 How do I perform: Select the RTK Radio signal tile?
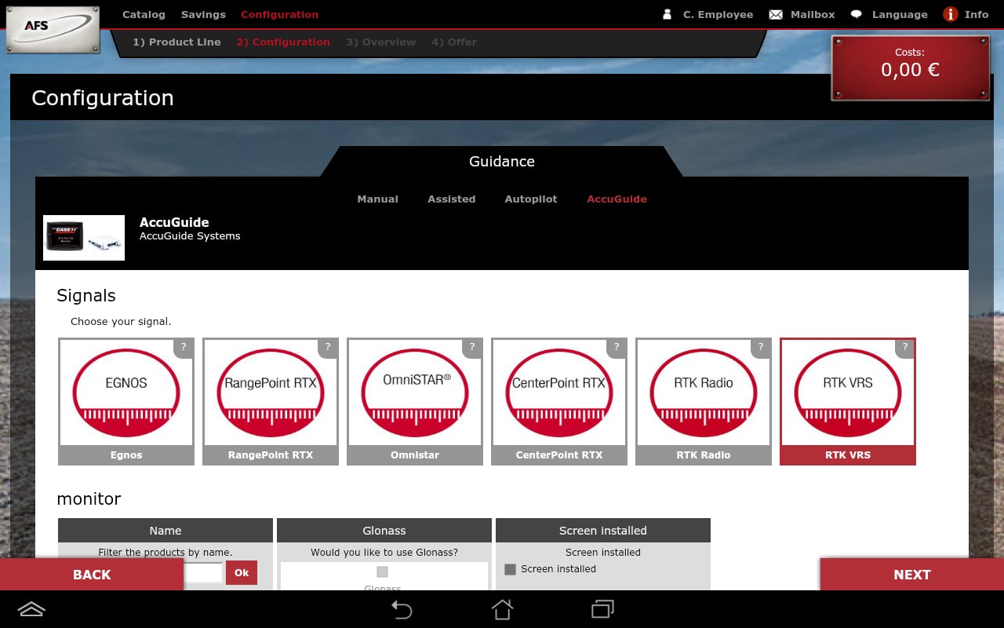pos(704,401)
